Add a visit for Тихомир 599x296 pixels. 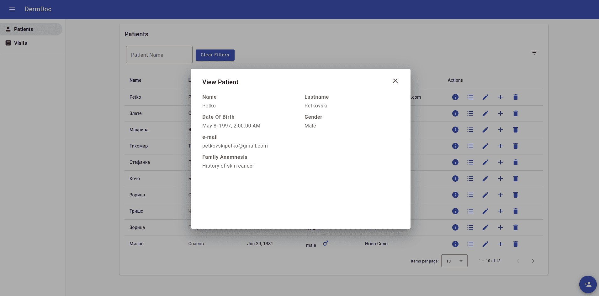500,146
